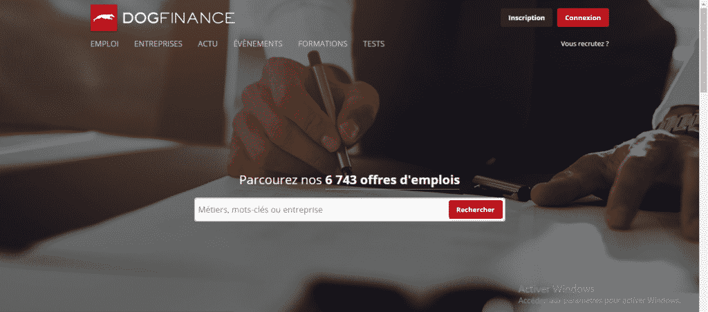Follow the 'Vous recrutez ?' link
The height and width of the screenshot is (312, 708).
pos(585,43)
